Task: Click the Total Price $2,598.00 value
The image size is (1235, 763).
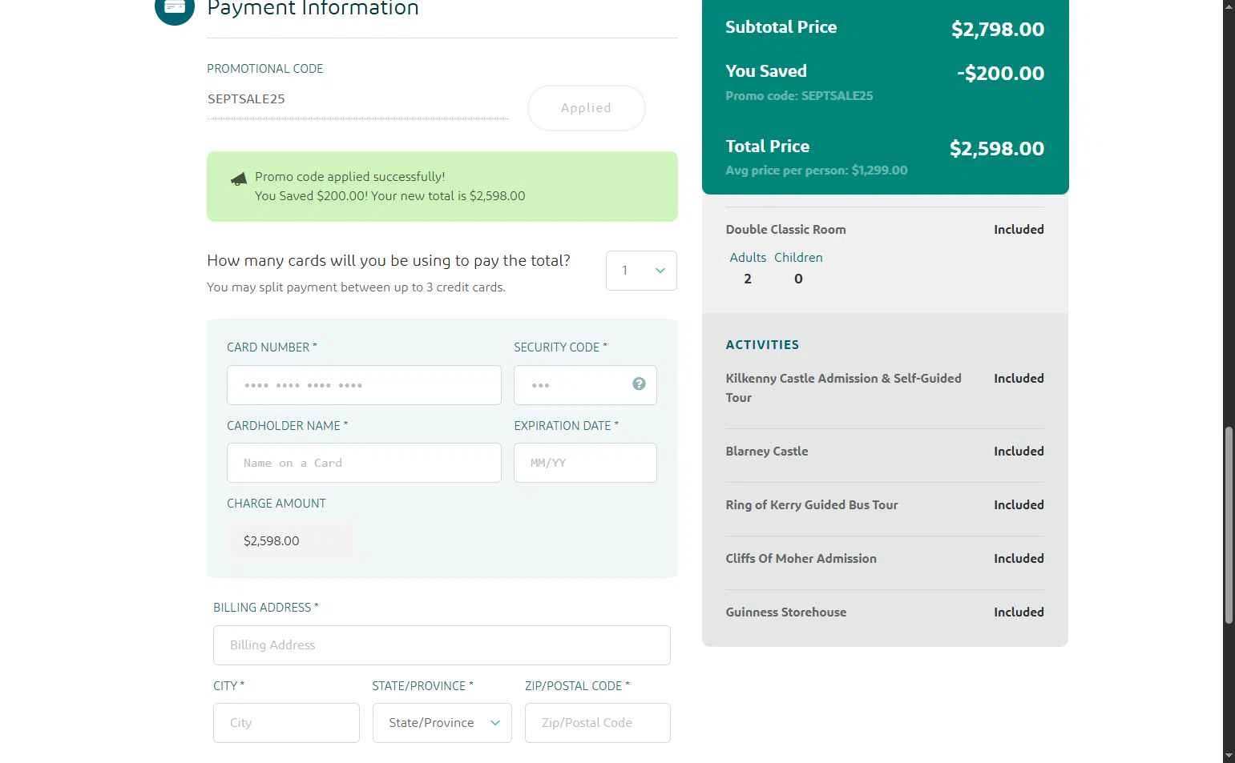Action: (x=997, y=149)
